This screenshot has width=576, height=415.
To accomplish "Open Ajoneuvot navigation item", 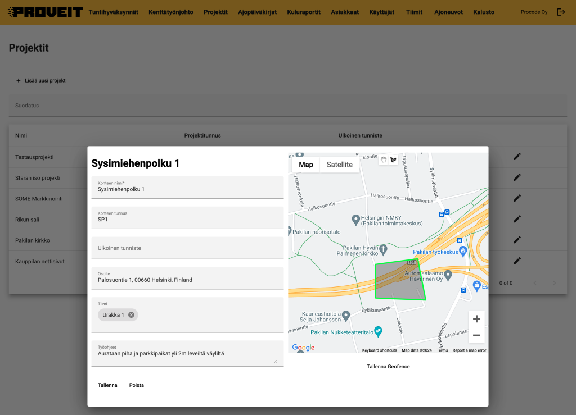I will click(x=448, y=12).
